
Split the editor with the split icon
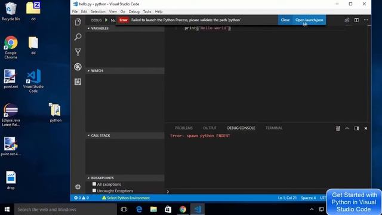click(x=356, y=20)
